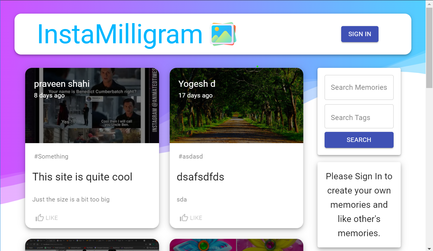Click the 'Please Sign In to create' notice
The image size is (433, 251).
(359, 204)
